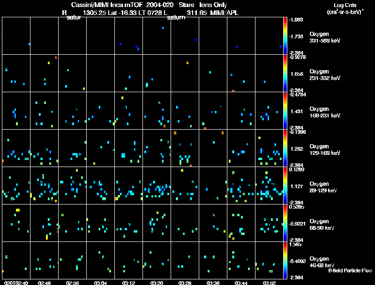This screenshot has height=285, width=375.
Task: Click the '1.656' color scale value
Action: point(297,74)
